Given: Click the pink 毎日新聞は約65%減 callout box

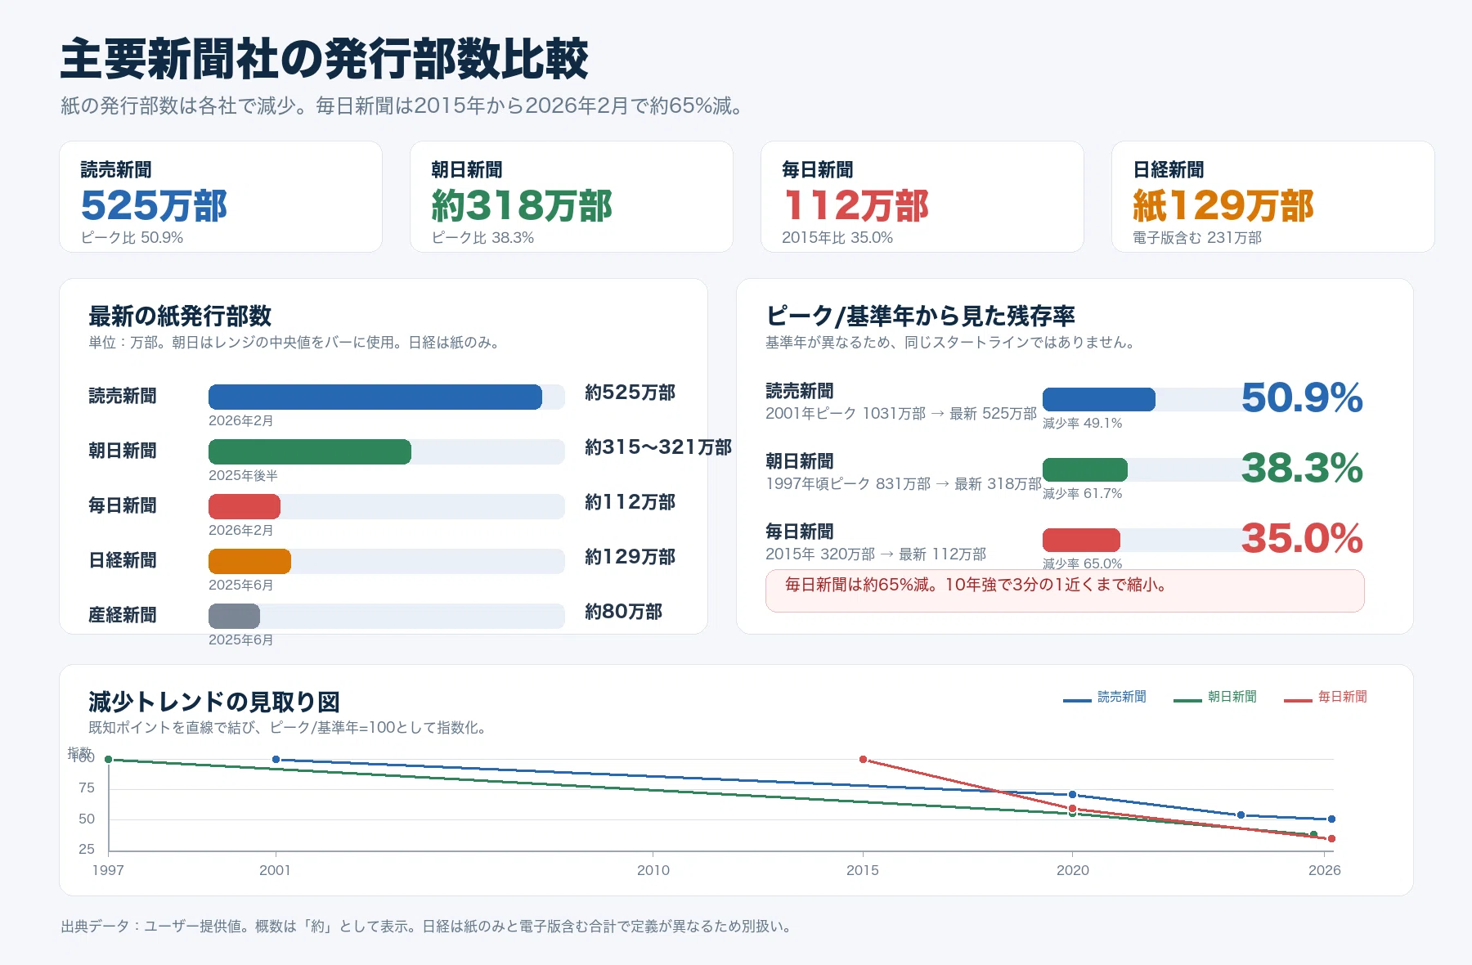Looking at the screenshot, I should (1065, 590).
